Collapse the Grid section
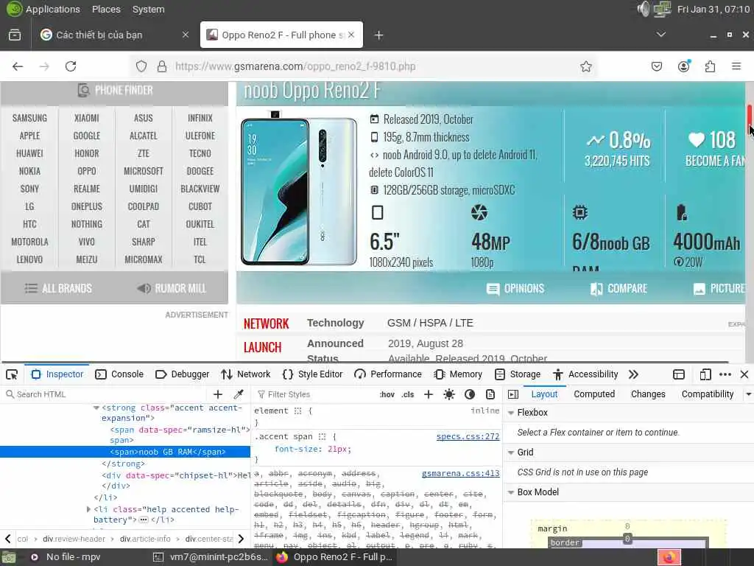The width and height of the screenshot is (754, 566). (511, 453)
